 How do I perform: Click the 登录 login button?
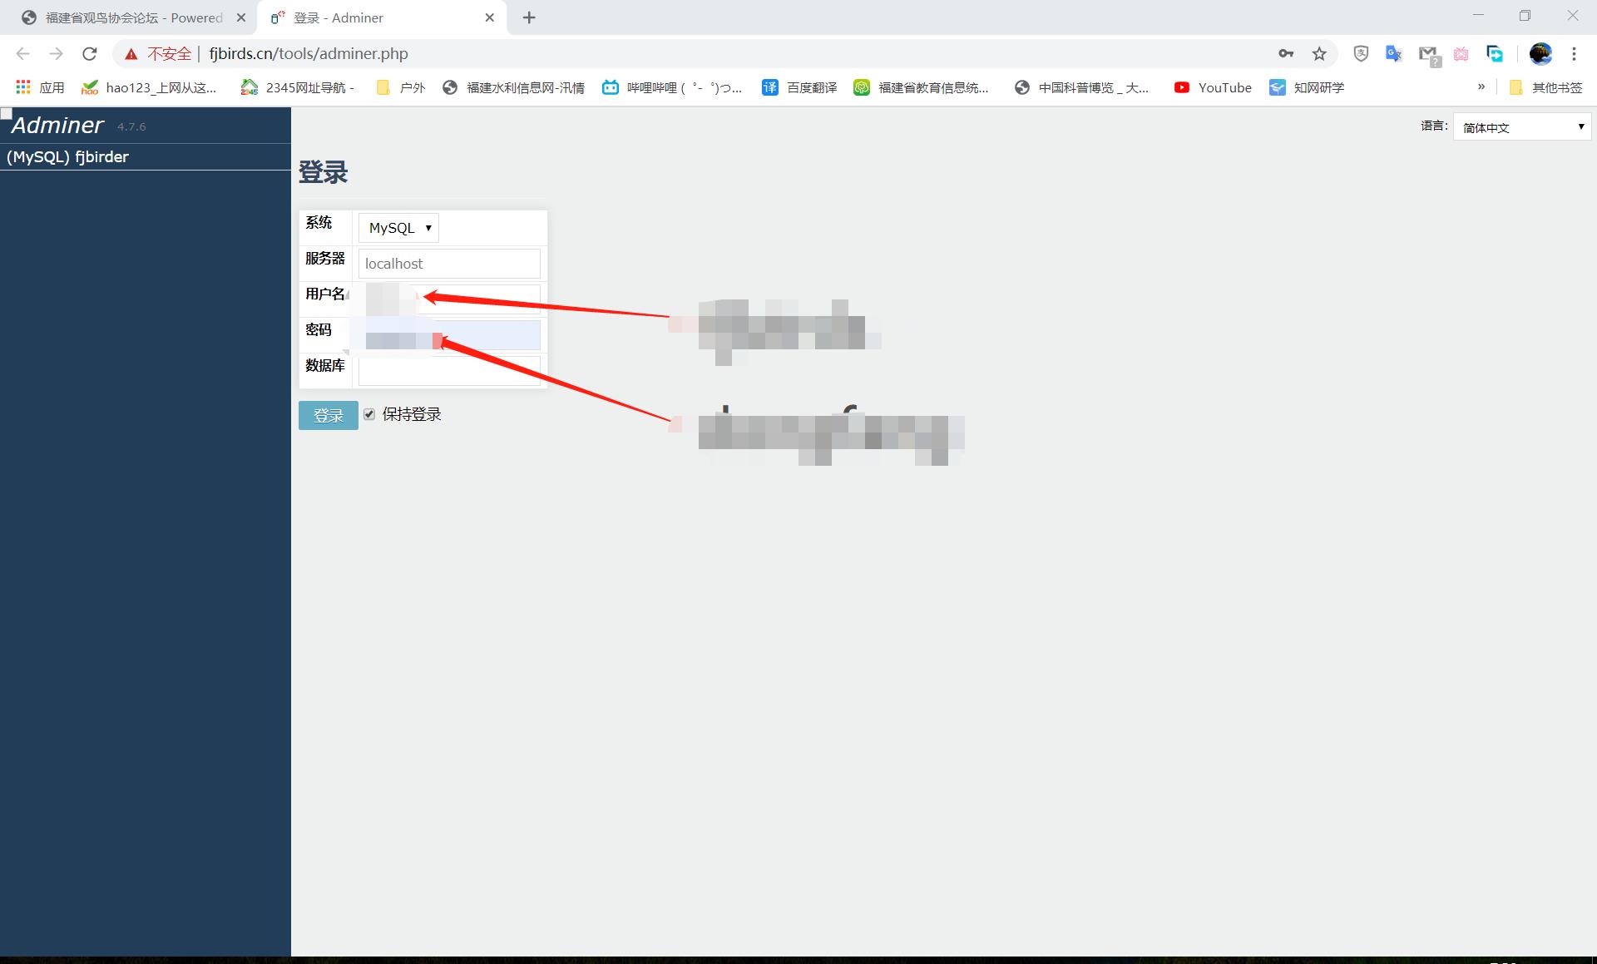click(328, 414)
